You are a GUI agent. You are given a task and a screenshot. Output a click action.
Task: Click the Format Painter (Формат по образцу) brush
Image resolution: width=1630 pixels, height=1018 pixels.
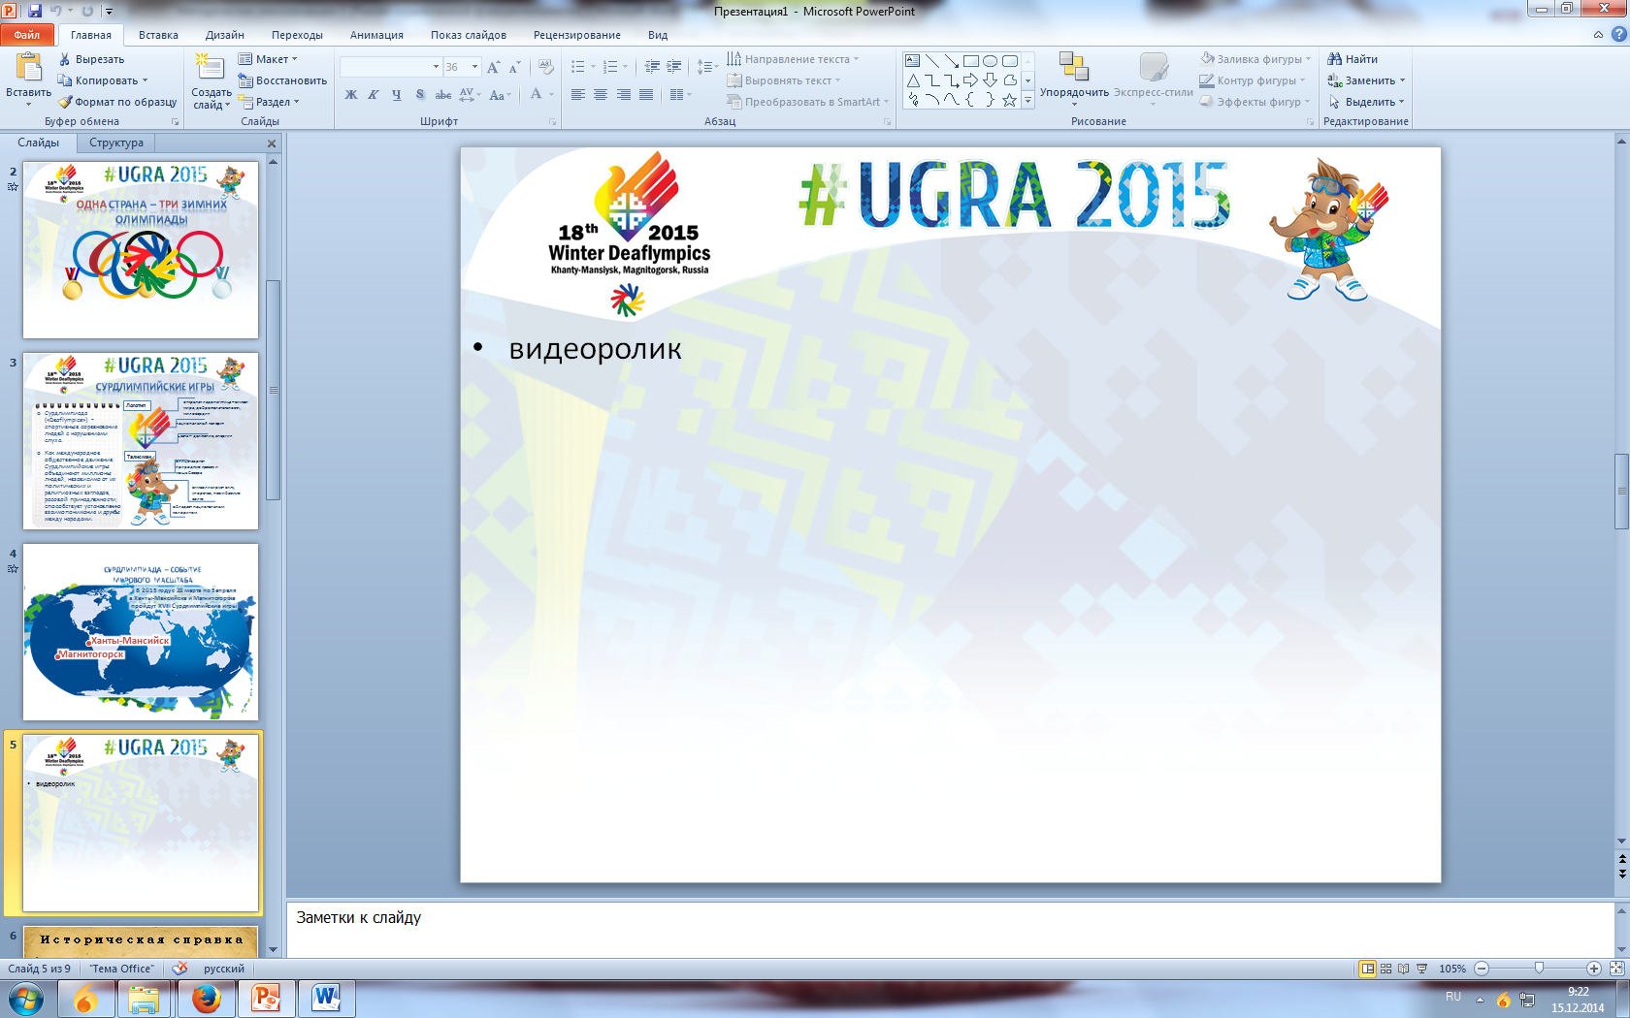tap(117, 102)
